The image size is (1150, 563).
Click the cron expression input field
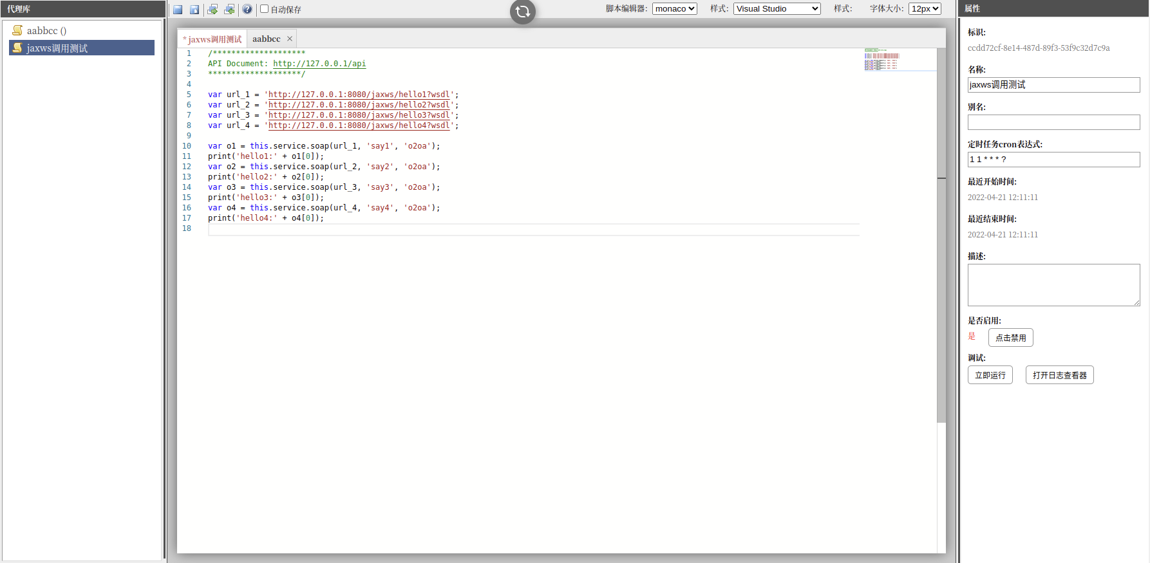pyautogui.click(x=1053, y=160)
